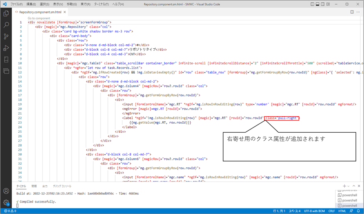Open the Manage gear icon
Image resolution: width=364 pixels, height=214 pixels.
(6, 203)
